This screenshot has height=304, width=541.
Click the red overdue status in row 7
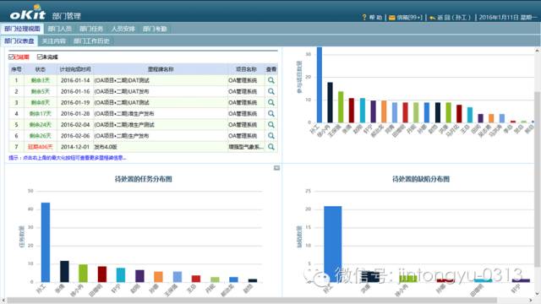pyautogui.click(x=41, y=146)
